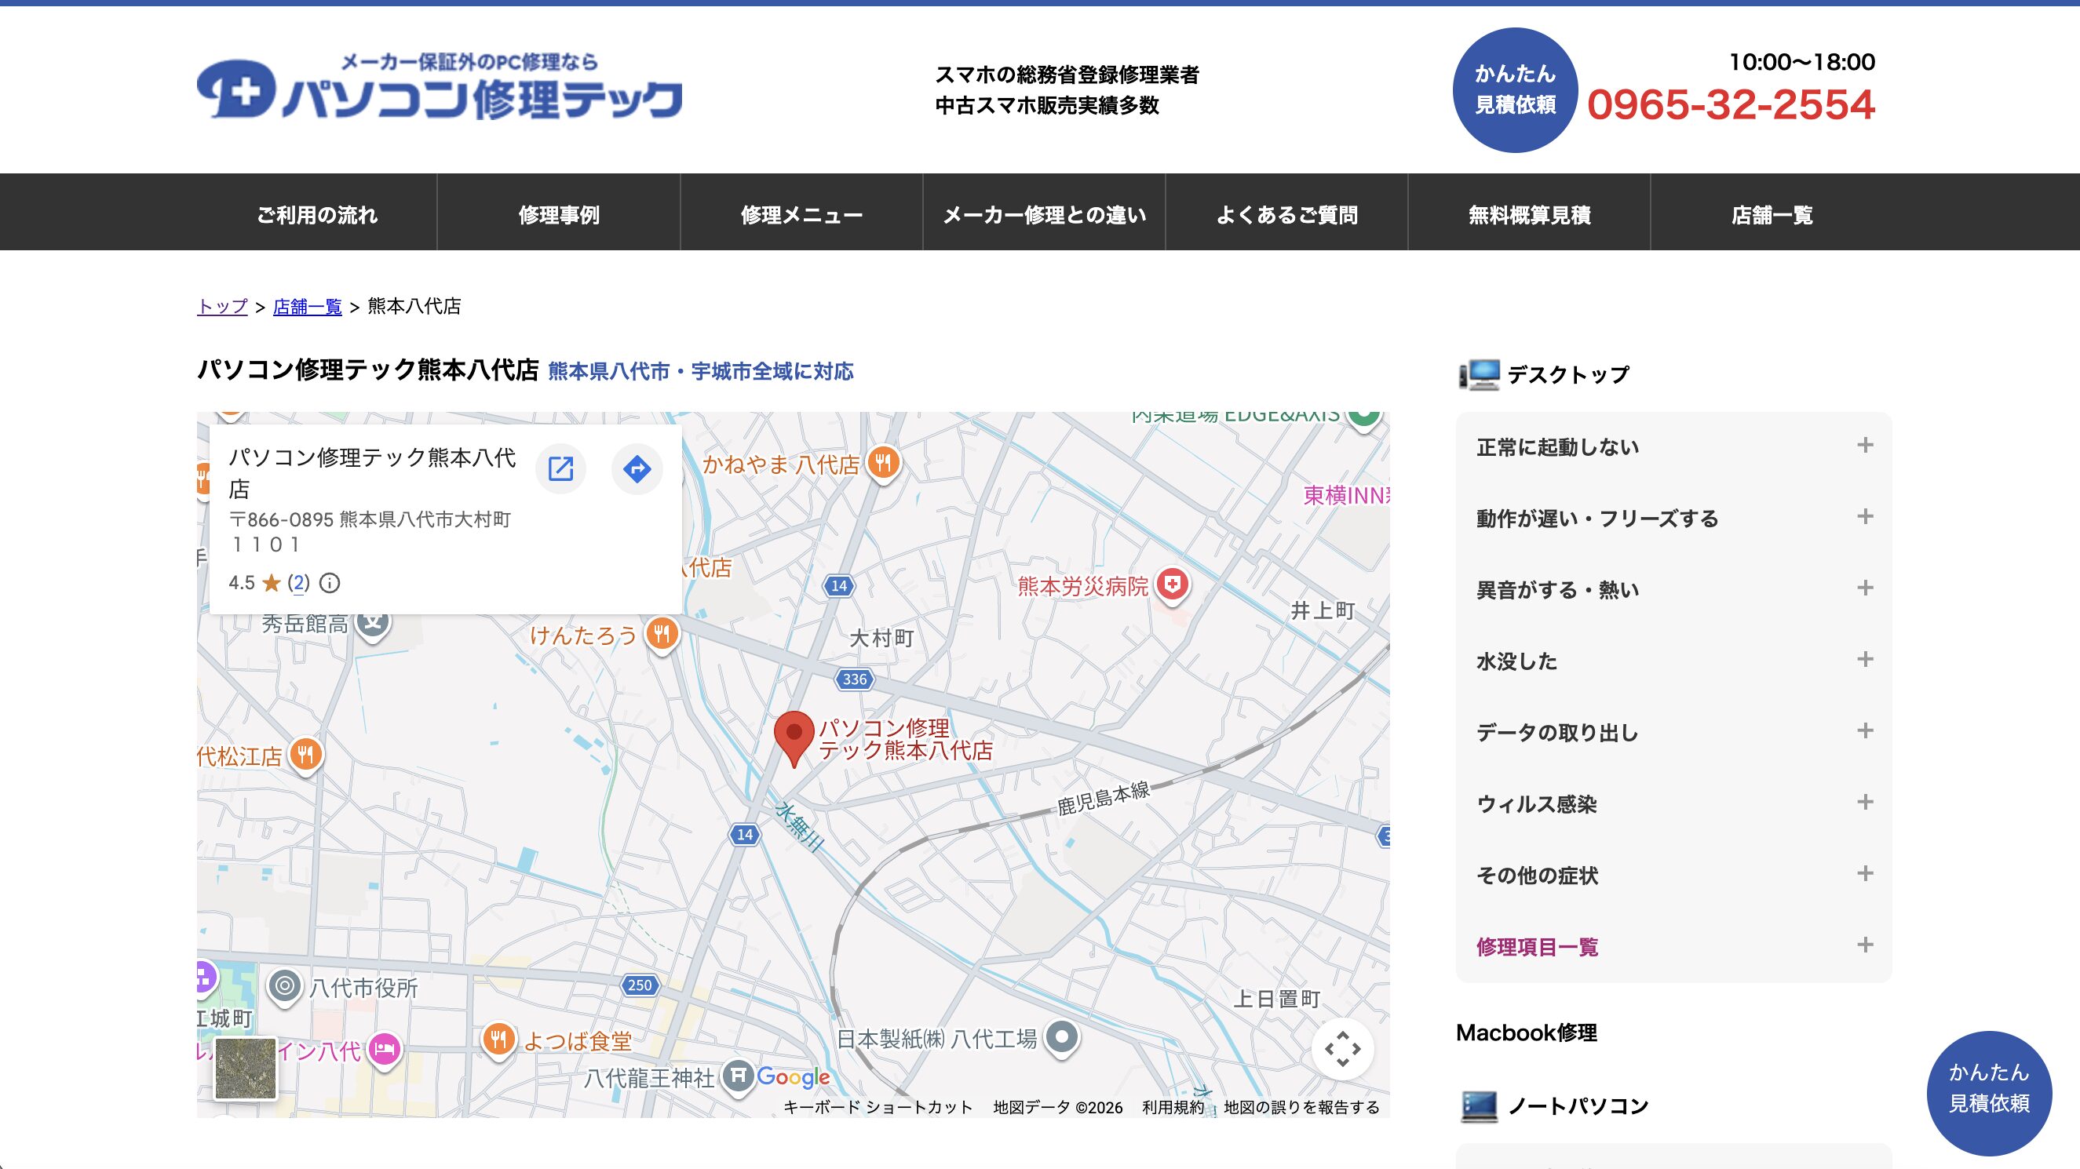Click route 336 road badge on map
Screen dimensions: 2080x1169
pos(854,679)
